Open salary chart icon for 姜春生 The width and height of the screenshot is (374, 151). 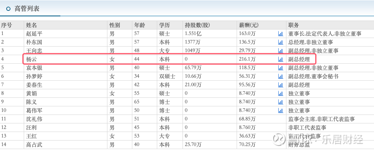pyautogui.click(x=281, y=85)
